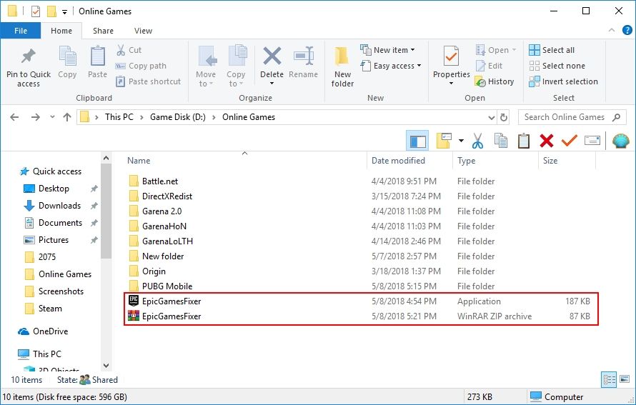Click the title bar Properties checkmark icon
The height and width of the screenshot is (405, 636).
(x=36, y=11)
